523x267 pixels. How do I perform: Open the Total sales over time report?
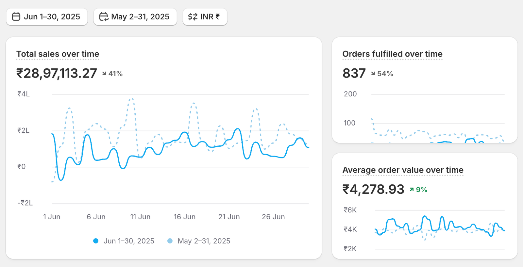point(58,54)
